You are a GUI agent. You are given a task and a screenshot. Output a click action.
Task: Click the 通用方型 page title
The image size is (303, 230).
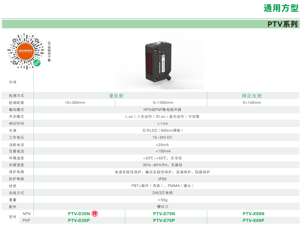point(281,8)
